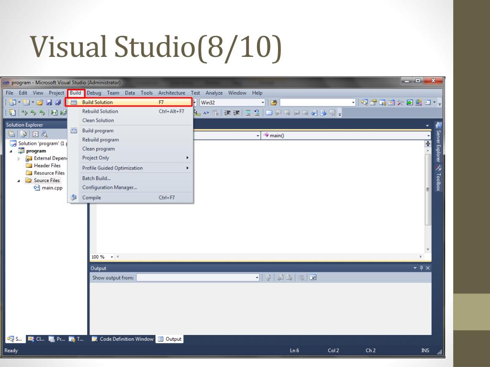Click the Toggle Bookmark toolbar icon

click(x=269, y=113)
